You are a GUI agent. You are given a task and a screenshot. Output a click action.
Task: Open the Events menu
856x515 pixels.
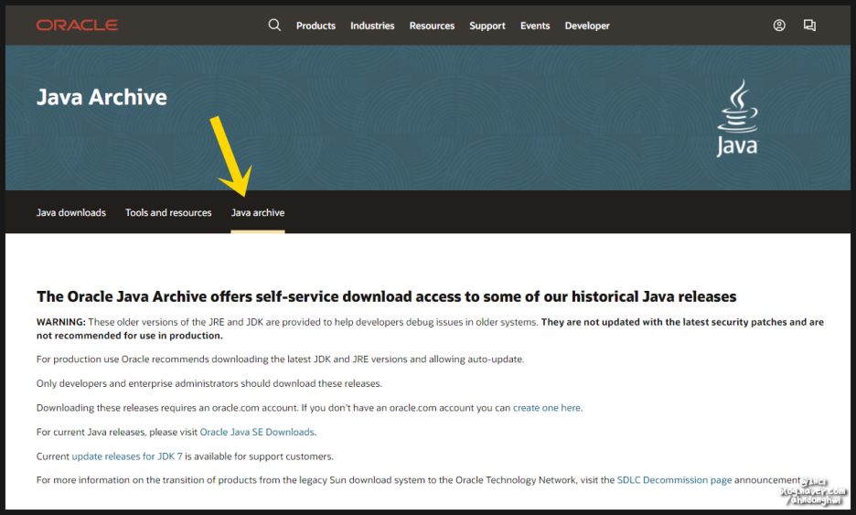tap(535, 26)
